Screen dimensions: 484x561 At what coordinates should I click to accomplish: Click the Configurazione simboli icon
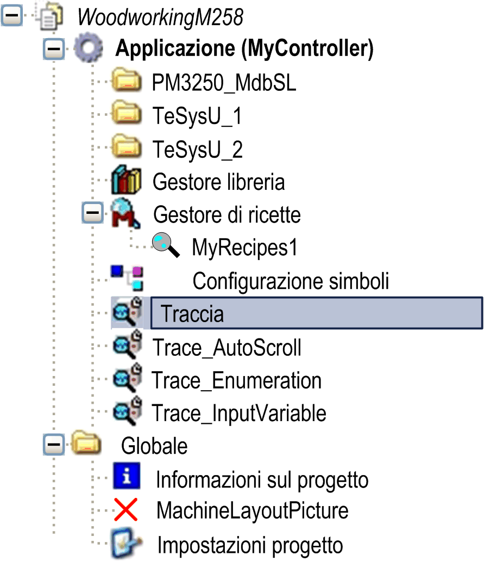127,278
